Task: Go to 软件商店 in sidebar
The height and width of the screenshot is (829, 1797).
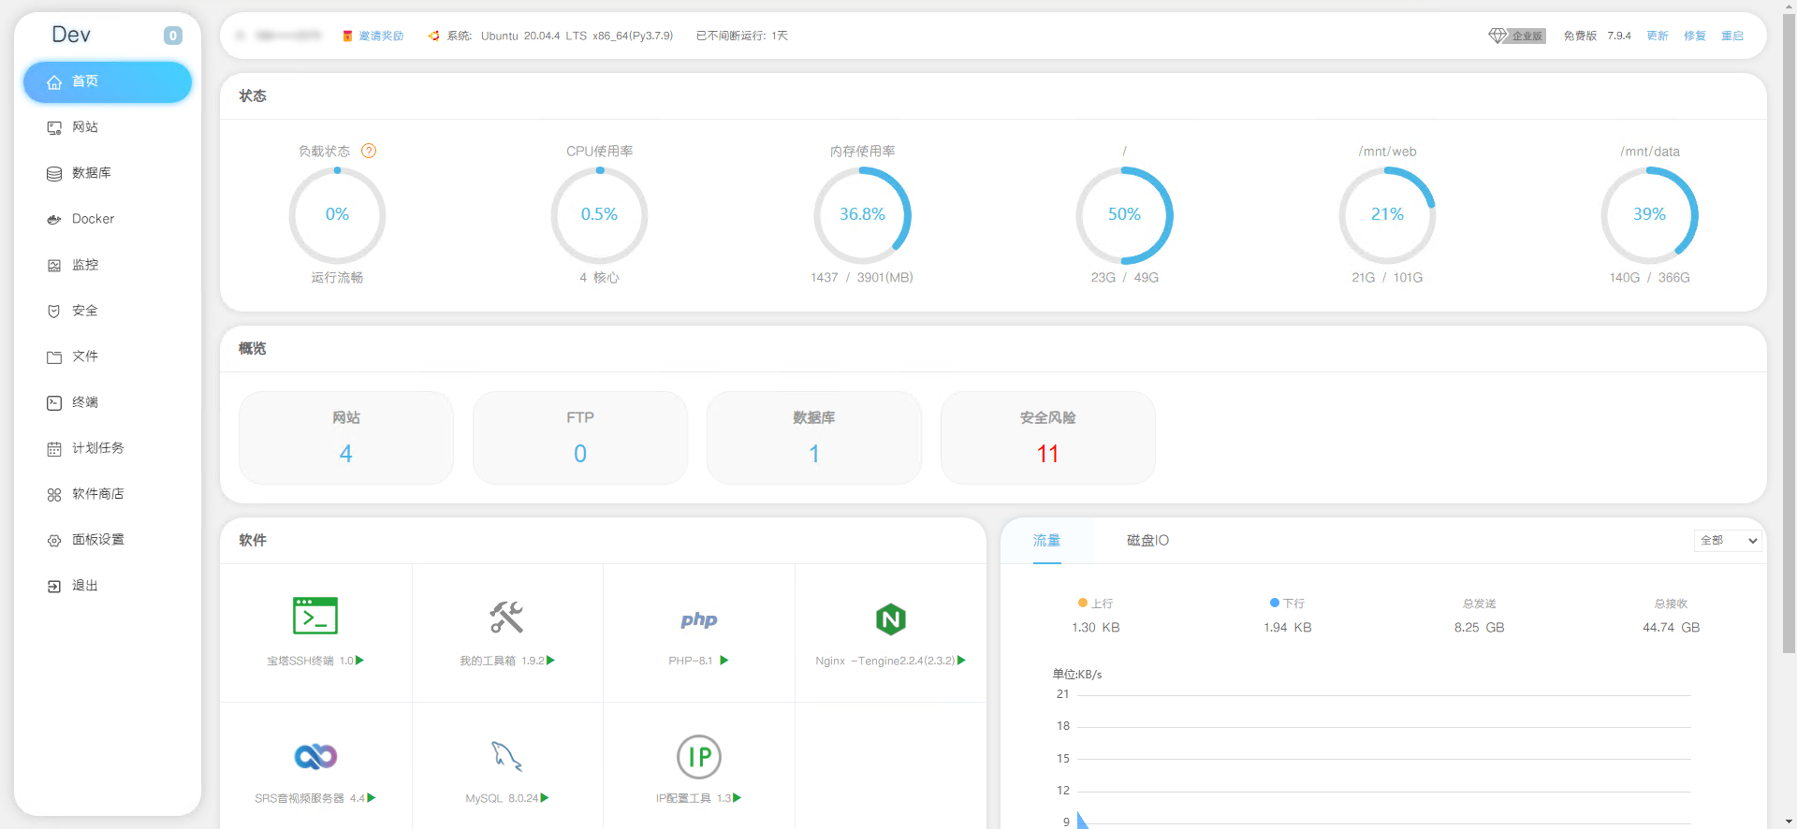Action: click(x=97, y=494)
